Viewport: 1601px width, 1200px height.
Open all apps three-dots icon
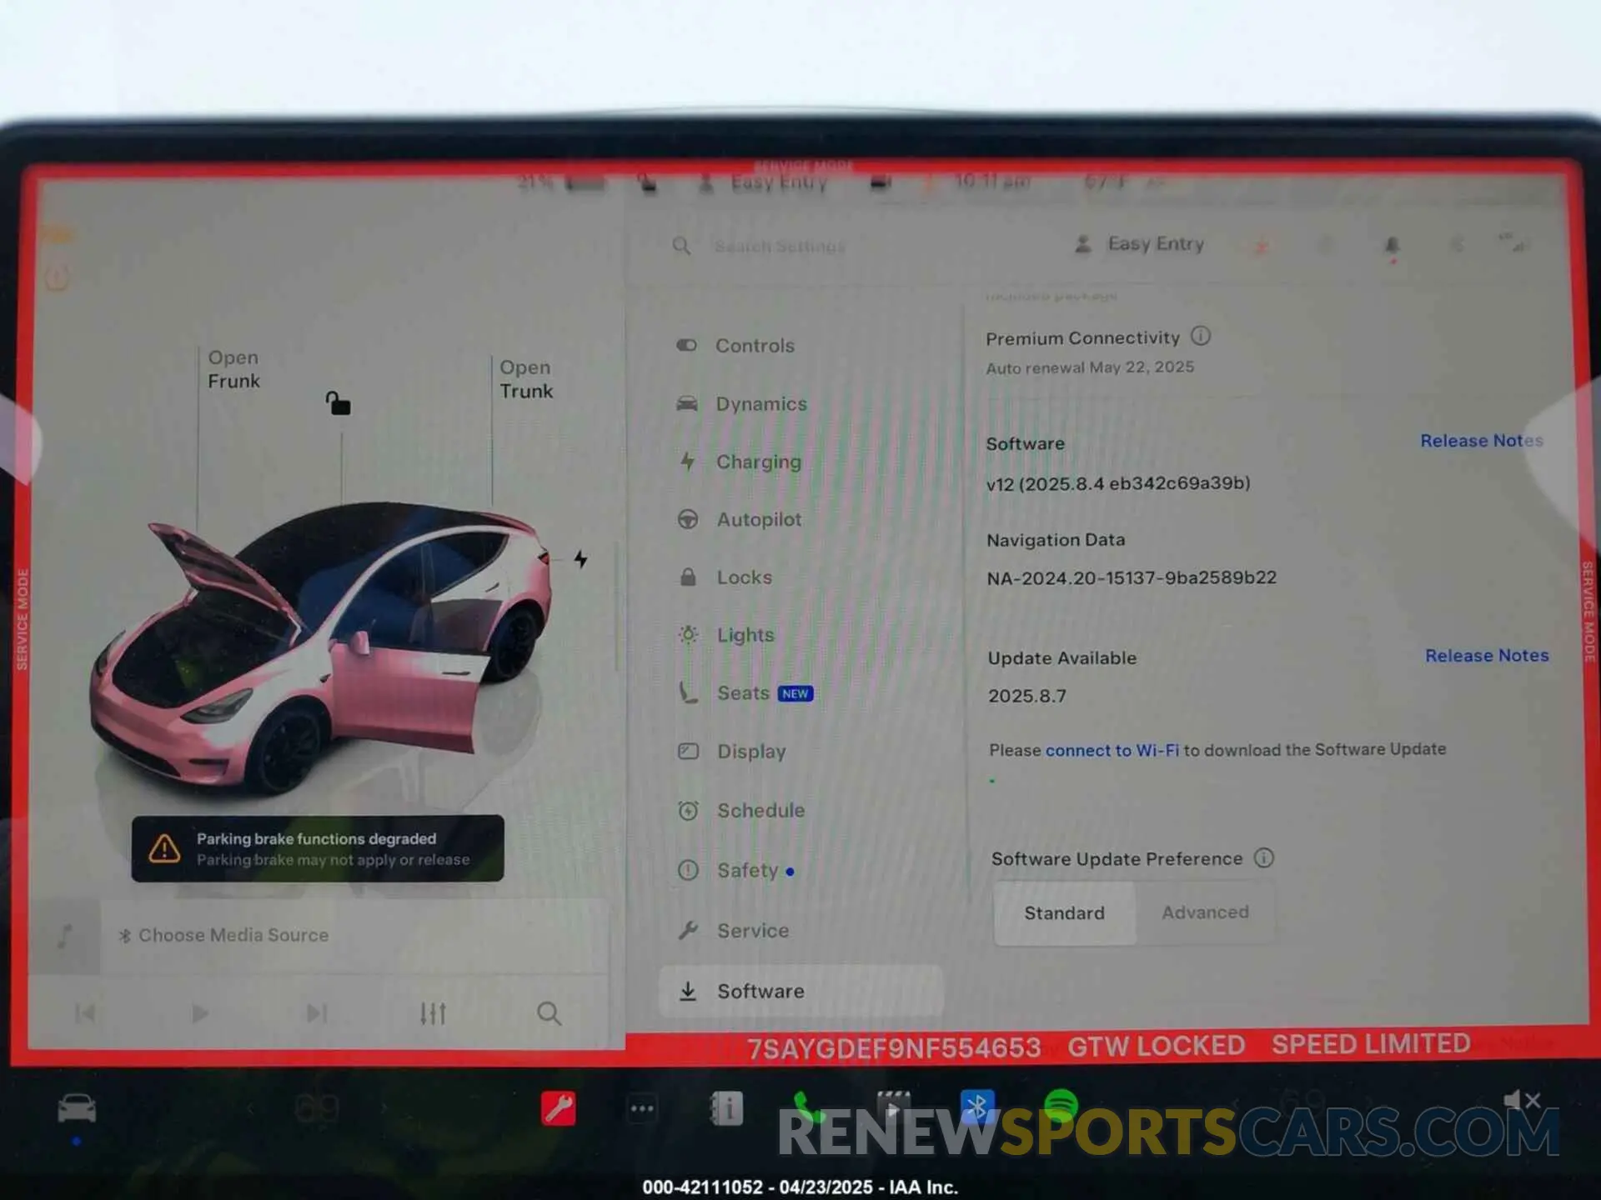click(x=641, y=1108)
